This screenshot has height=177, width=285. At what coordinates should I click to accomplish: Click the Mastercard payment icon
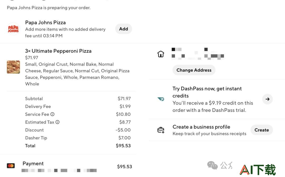tap(11, 166)
